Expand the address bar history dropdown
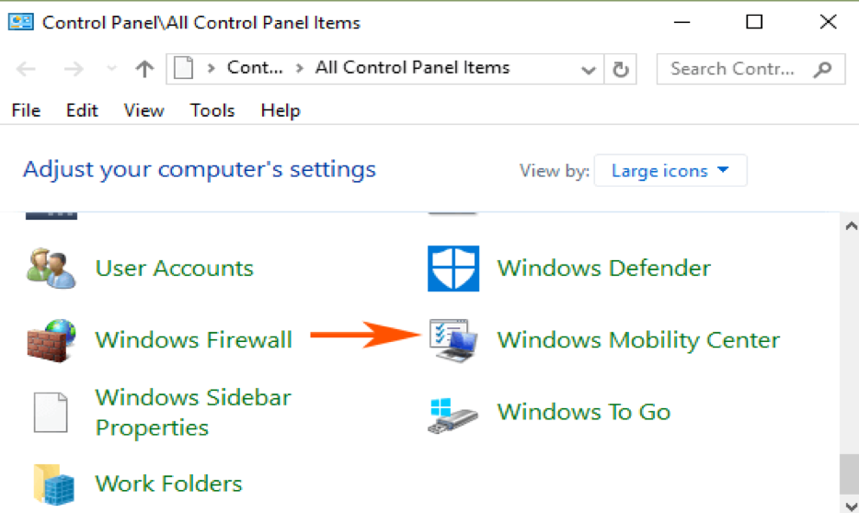The width and height of the screenshot is (859, 513). (x=589, y=69)
